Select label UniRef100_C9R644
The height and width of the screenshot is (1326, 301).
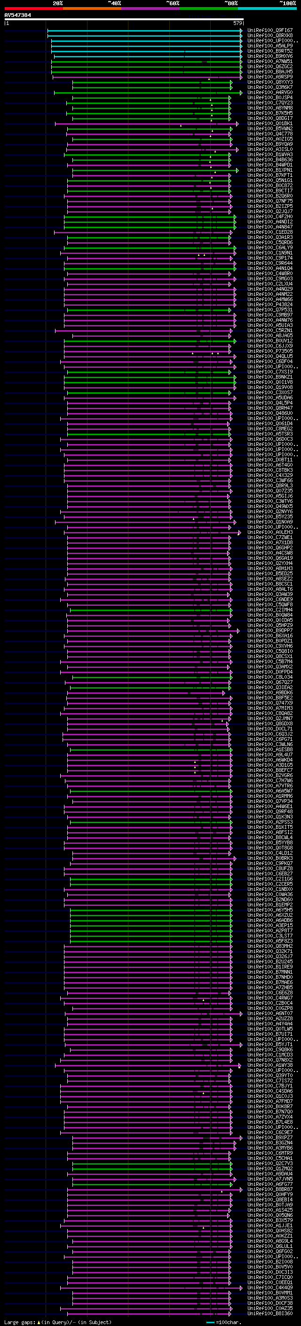click(270, 263)
